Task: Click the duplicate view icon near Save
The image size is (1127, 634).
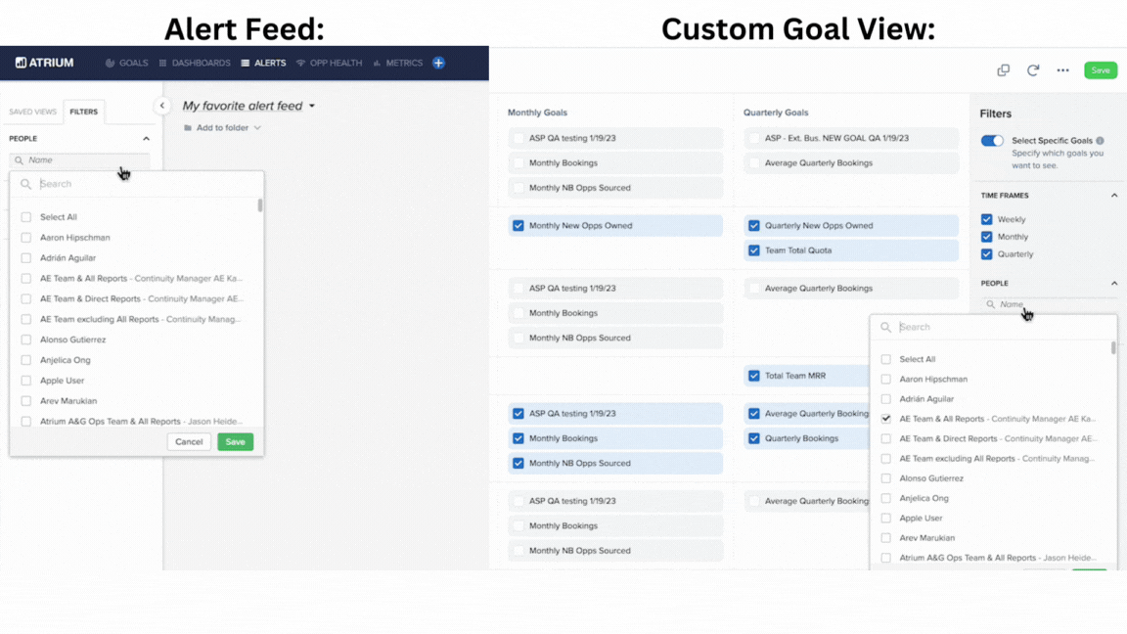Action: point(1003,70)
